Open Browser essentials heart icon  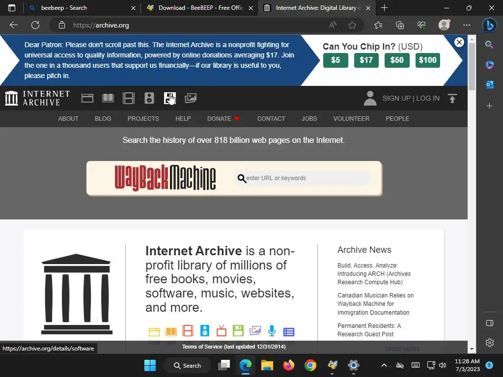coord(421,25)
